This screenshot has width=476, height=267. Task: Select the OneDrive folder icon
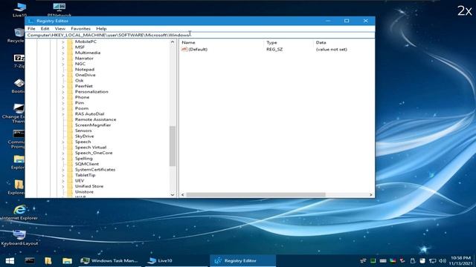coord(70,75)
